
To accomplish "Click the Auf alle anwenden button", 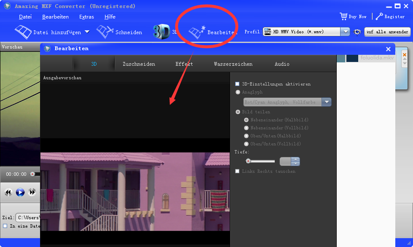I will 387,32.
